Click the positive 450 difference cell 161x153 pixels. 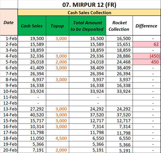click(147, 62)
